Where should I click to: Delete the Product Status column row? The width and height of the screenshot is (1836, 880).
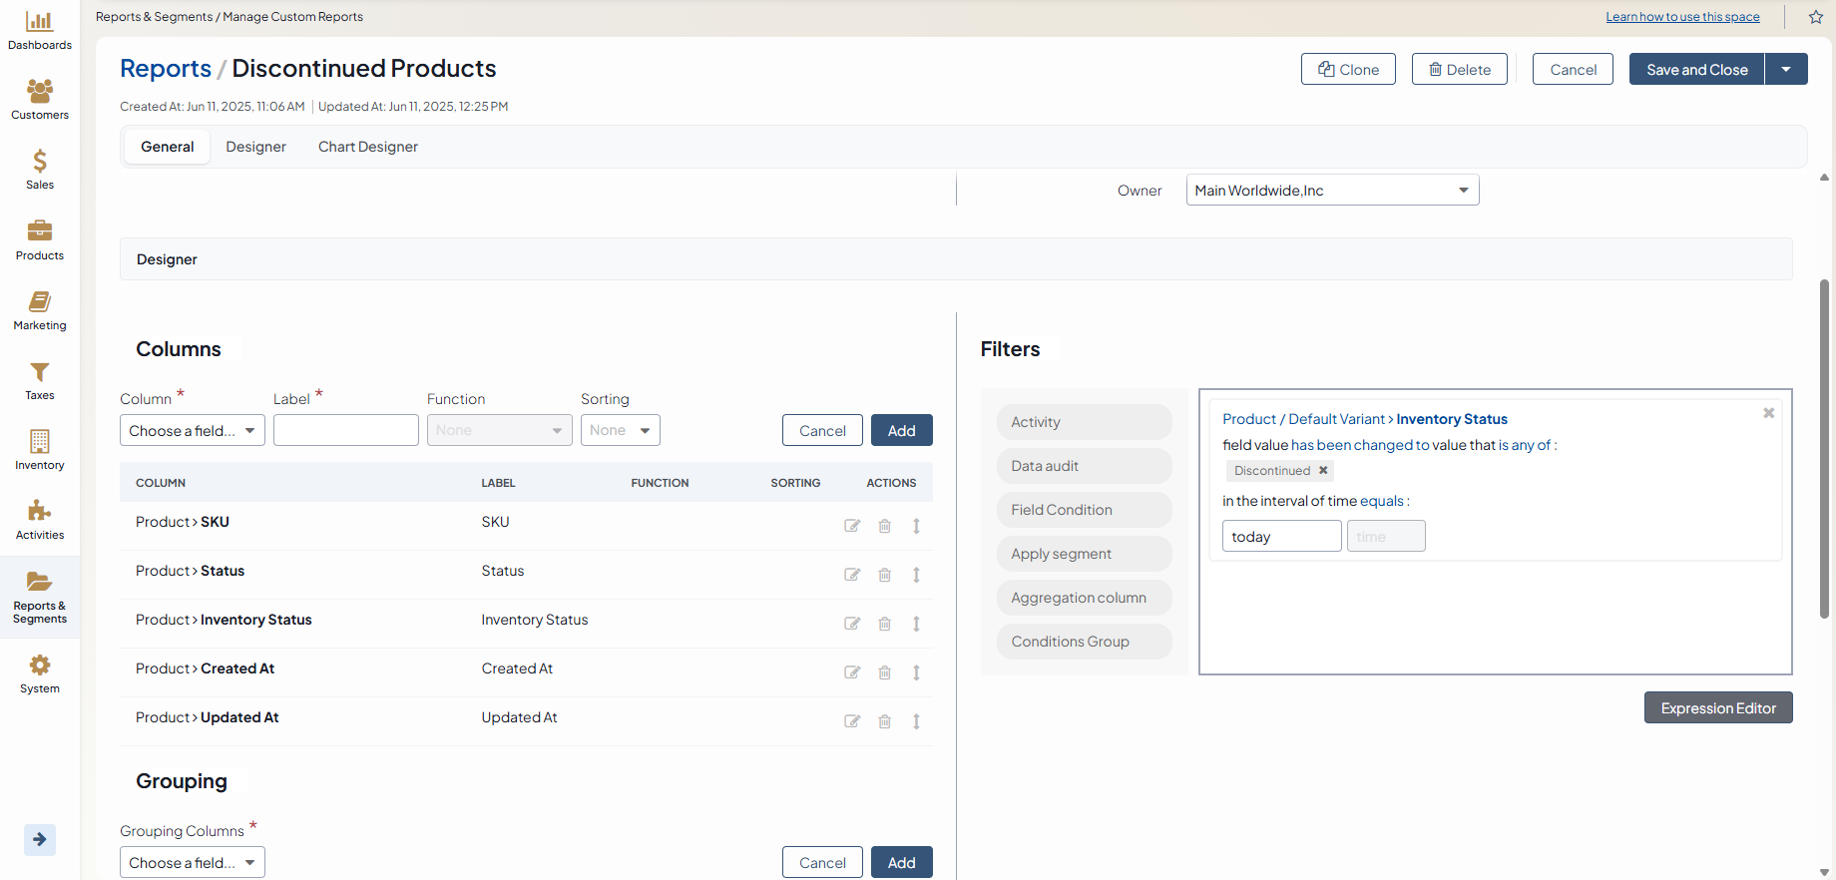(884, 575)
